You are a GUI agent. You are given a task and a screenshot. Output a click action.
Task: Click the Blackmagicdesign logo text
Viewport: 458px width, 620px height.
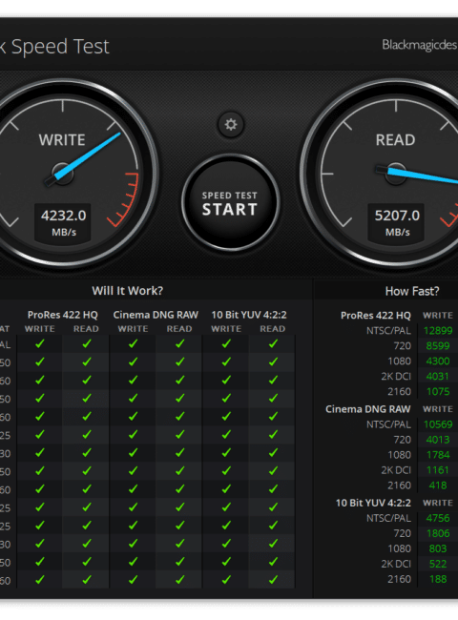pyautogui.click(x=420, y=45)
